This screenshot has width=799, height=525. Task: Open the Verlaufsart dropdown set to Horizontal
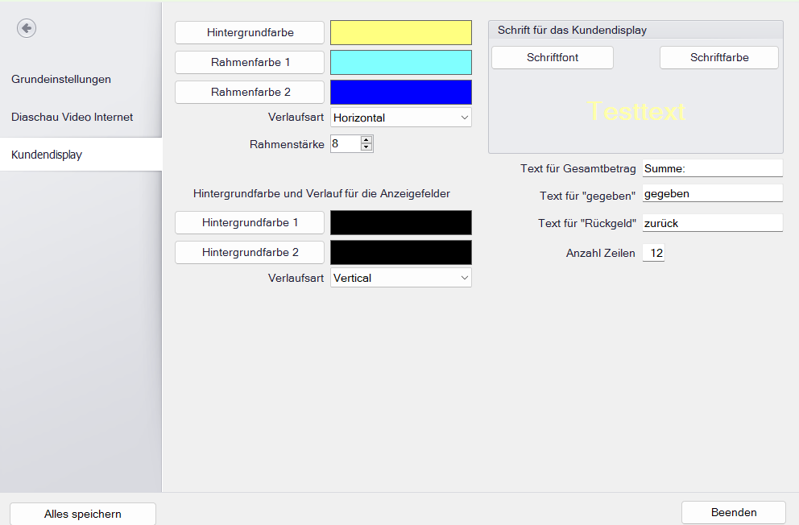click(400, 117)
